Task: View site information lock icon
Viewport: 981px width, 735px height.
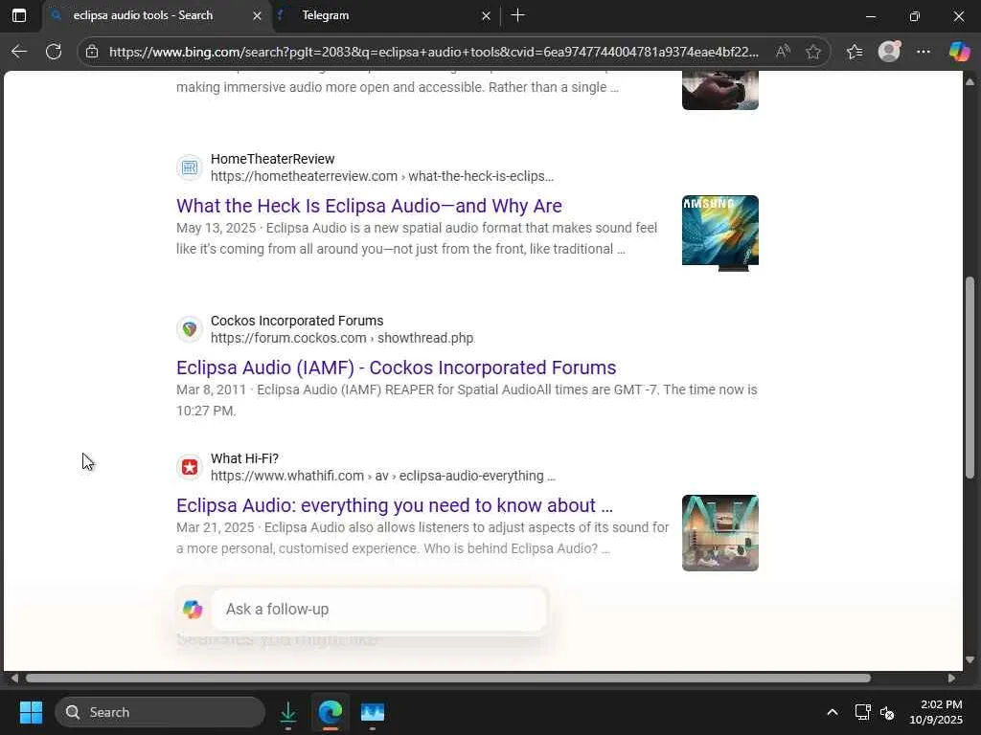Action: pos(92,52)
